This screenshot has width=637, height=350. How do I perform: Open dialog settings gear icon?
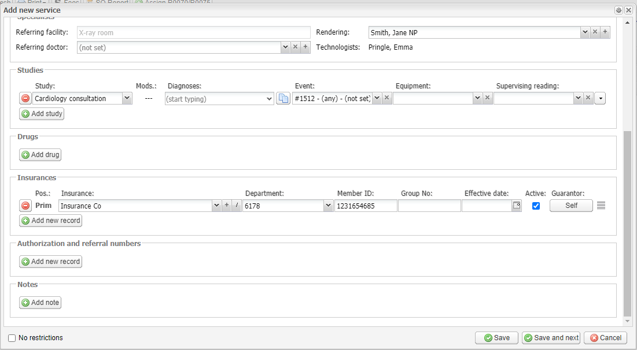pos(618,10)
